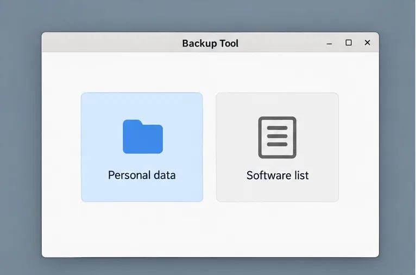Viewport: 416px width, 275px height.
Task: Close the Backup Tool window
Action: pyautogui.click(x=367, y=43)
